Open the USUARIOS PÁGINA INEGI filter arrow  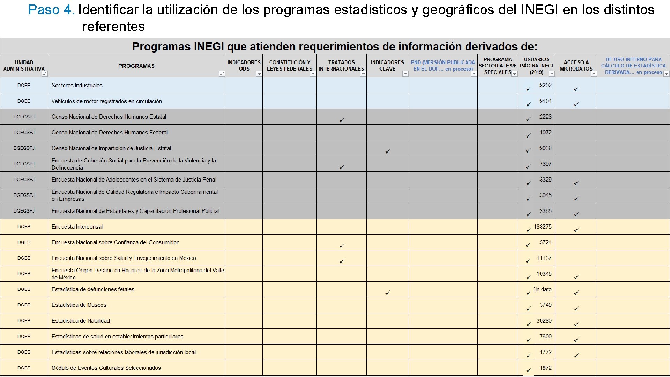pos(551,74)
